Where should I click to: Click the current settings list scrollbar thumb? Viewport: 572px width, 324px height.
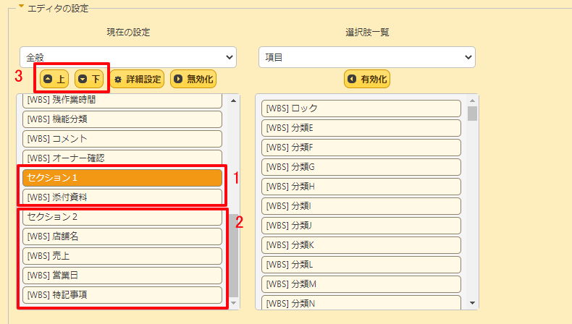[233, 256]
